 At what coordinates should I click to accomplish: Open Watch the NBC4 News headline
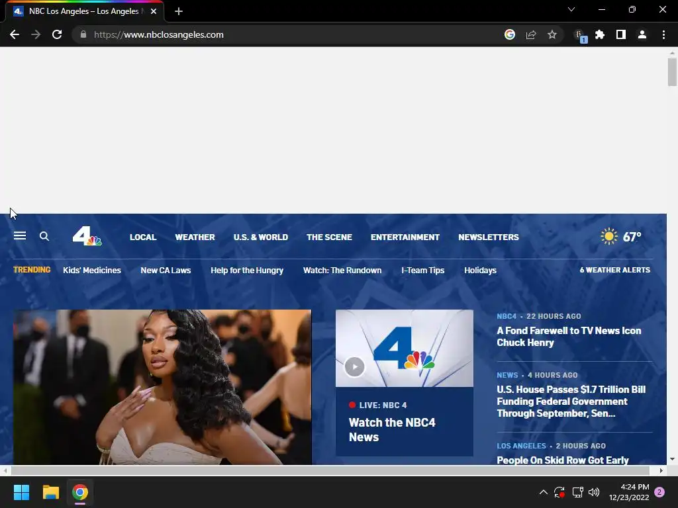[x=392, y=430]
